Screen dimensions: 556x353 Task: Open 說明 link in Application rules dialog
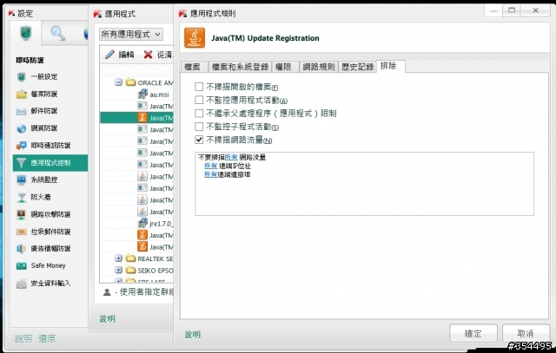193,335
